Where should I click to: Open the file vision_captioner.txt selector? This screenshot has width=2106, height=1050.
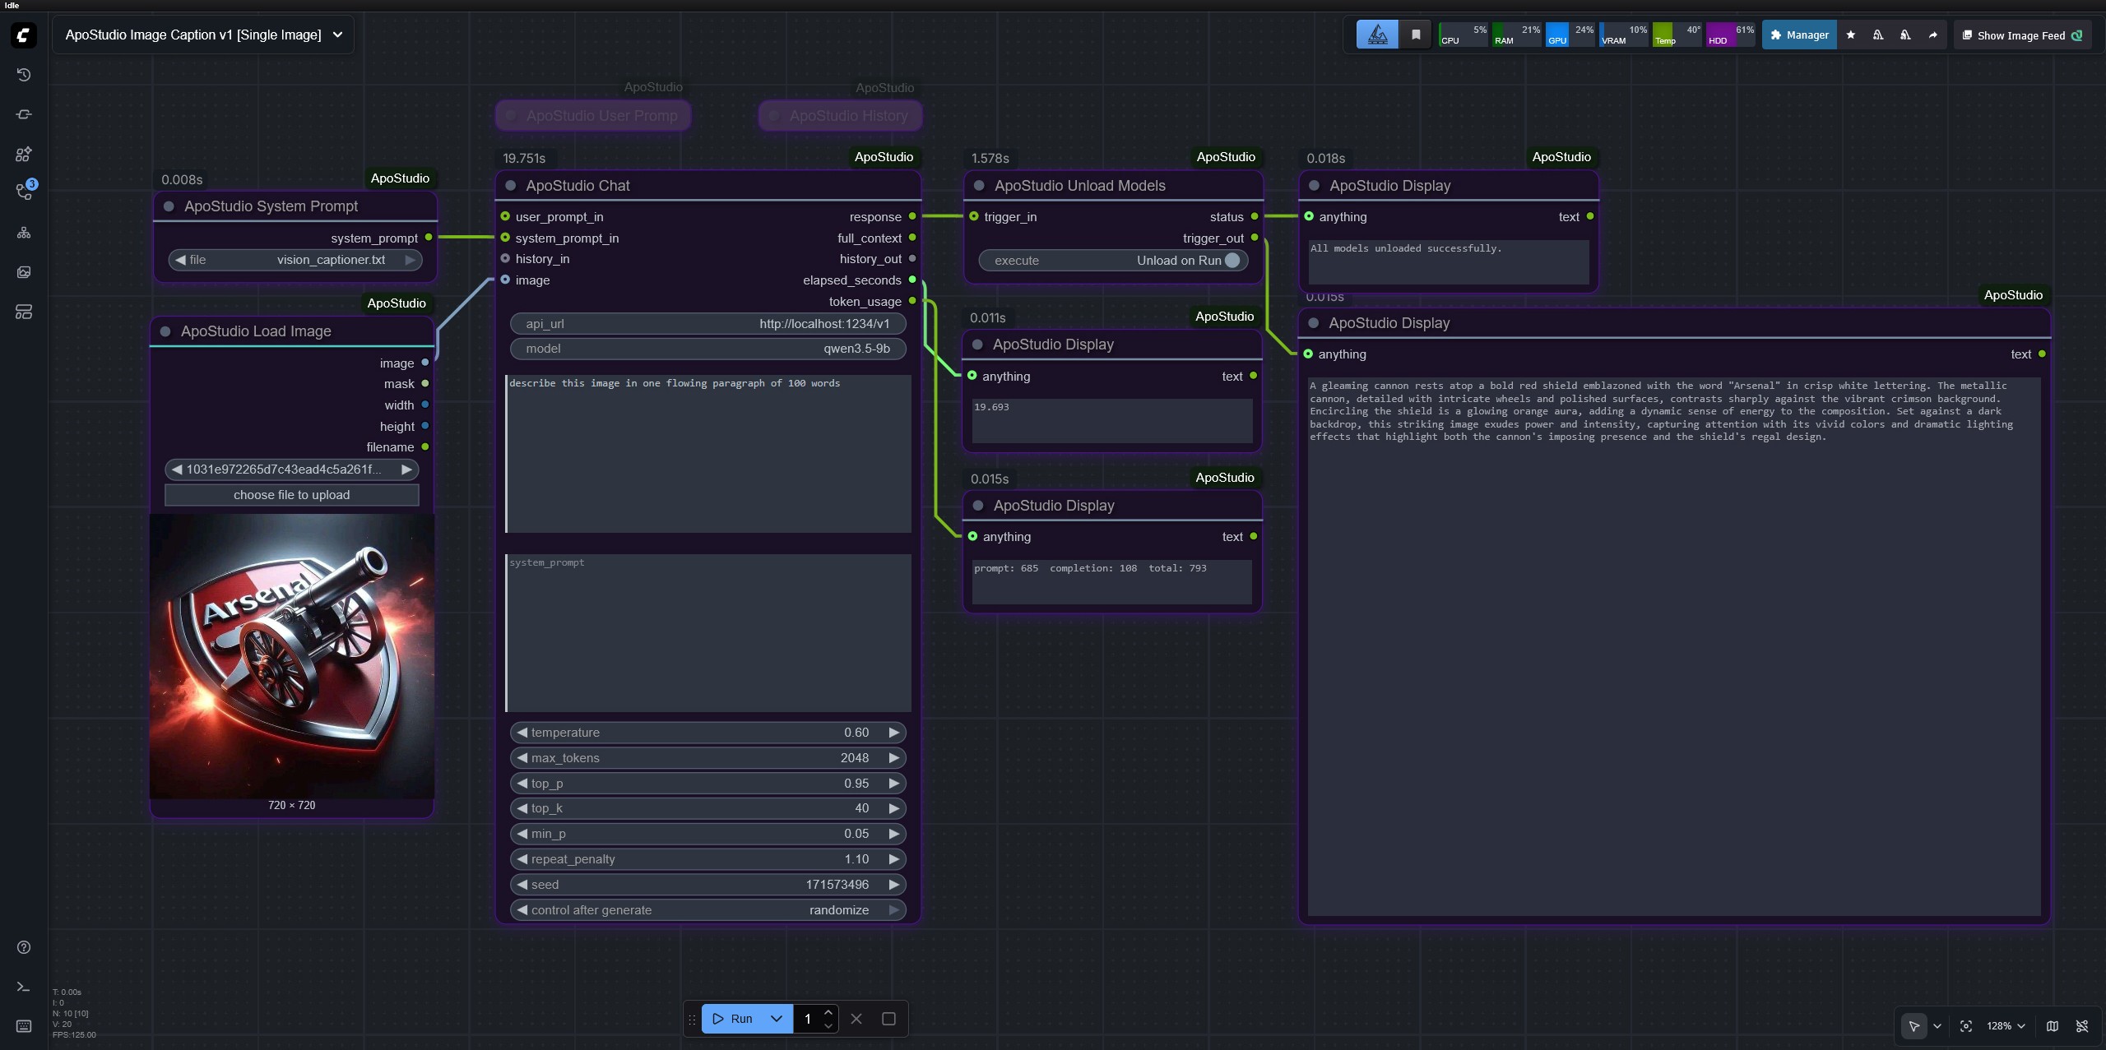click(x=295, y=260)
